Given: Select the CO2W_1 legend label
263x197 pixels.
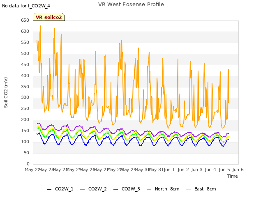Looking at the screenshot, I should (64, 189).
